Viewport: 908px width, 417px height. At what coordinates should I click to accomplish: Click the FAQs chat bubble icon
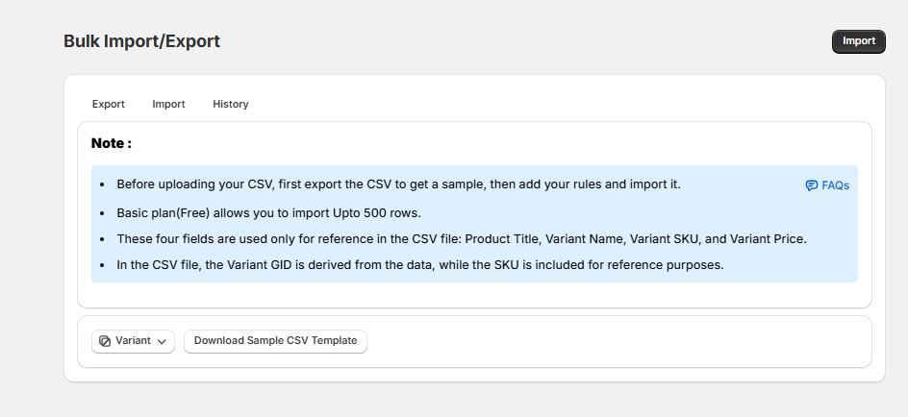(x=811, y=185)
